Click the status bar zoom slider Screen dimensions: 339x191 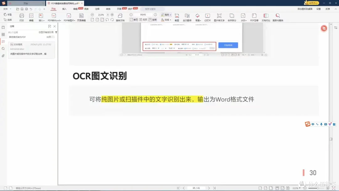(x=317, y=188)
